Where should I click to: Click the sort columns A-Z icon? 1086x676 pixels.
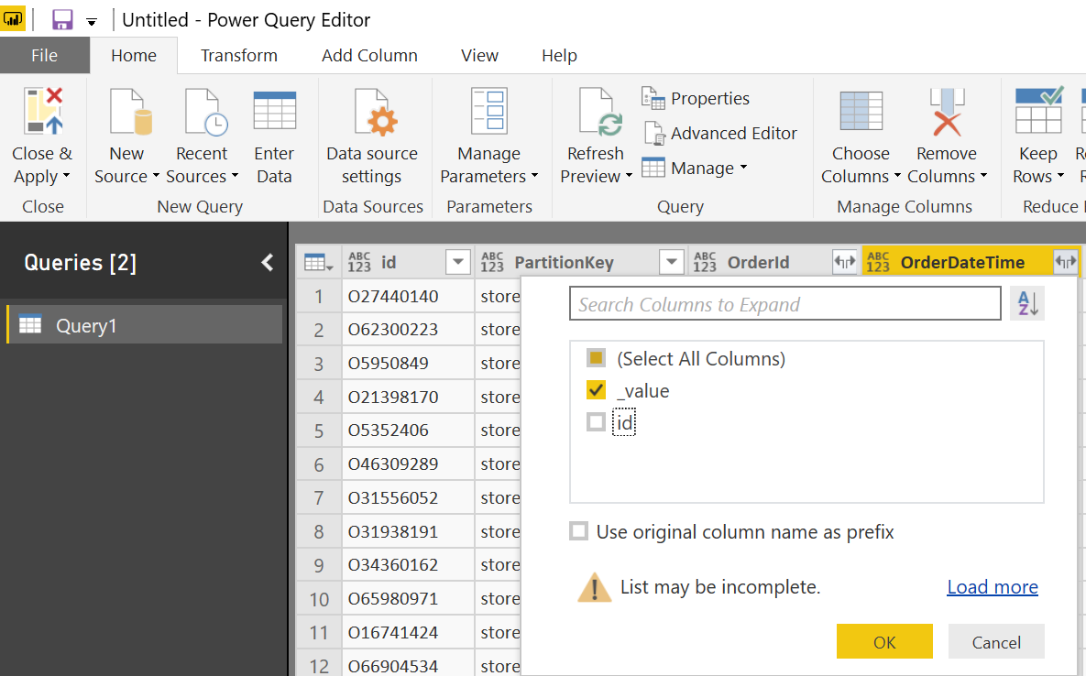(x=1028, y=304)
